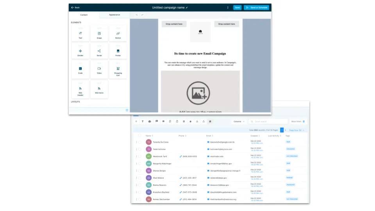Sort contacts by Email column
The width and height of the screenshot is (375, 211).
(209, 136)
